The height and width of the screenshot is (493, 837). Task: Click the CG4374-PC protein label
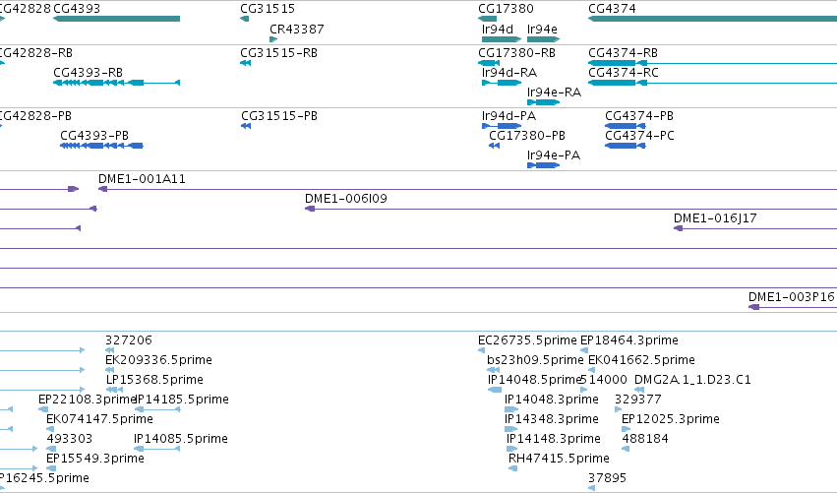(639, 136)
